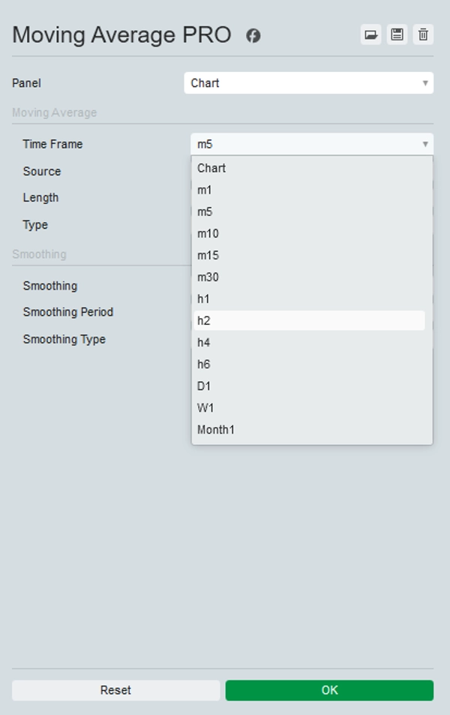The image size is (450, 715).
Task: Save settings using the floppy disk icon
Action: 397,35
